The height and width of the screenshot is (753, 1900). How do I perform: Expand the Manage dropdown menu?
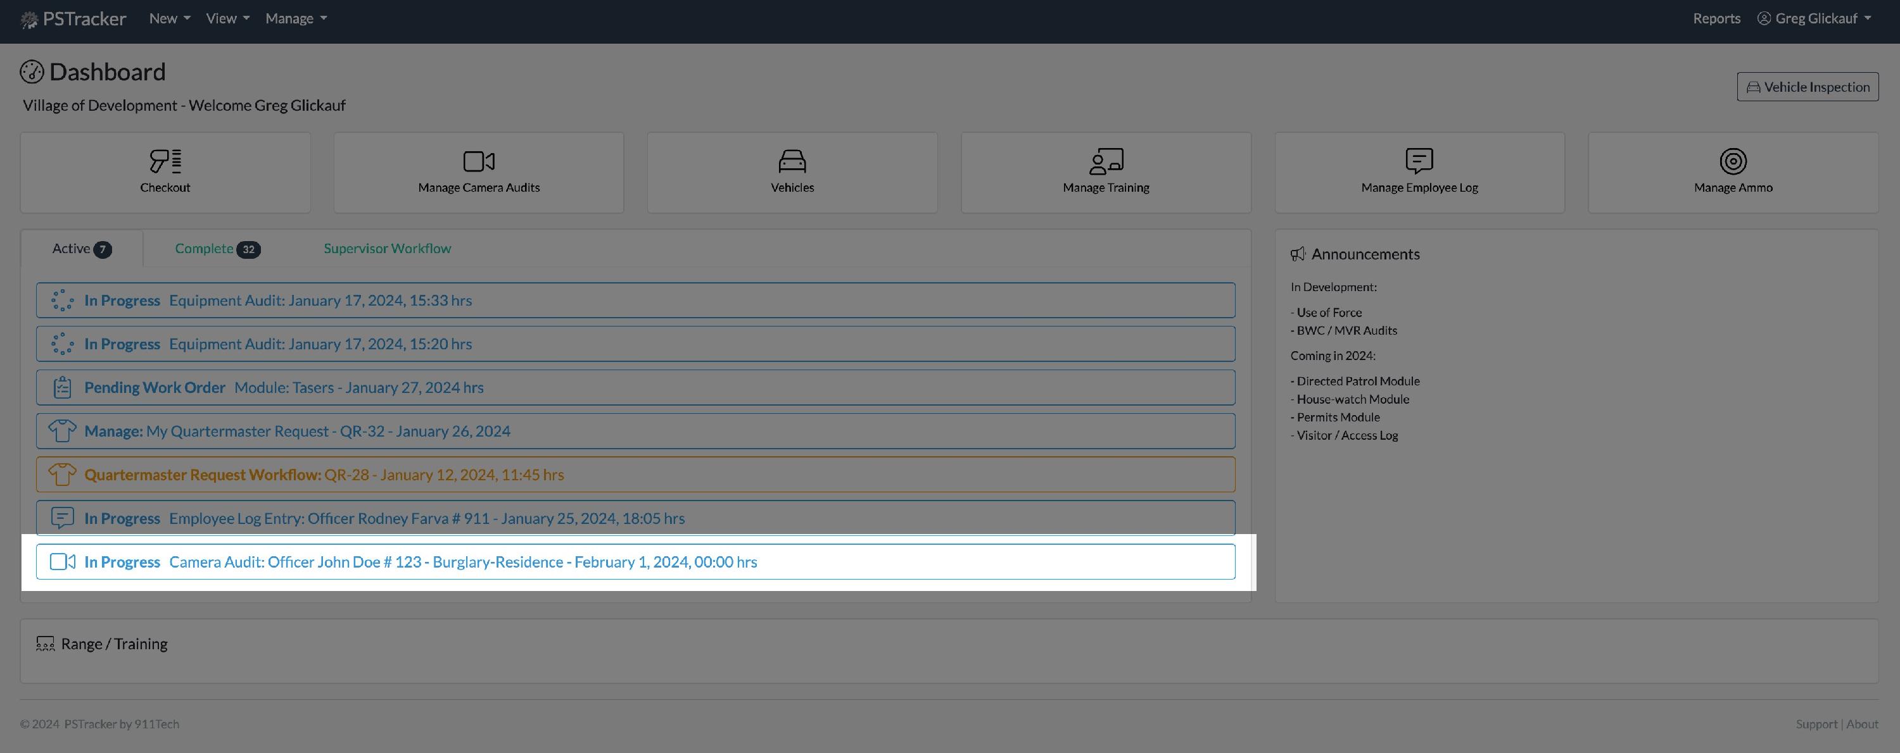click(x=296, y=18)
